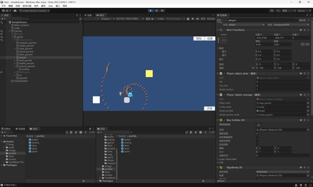Open the Kinematic body type dropdown

point(283,172)
